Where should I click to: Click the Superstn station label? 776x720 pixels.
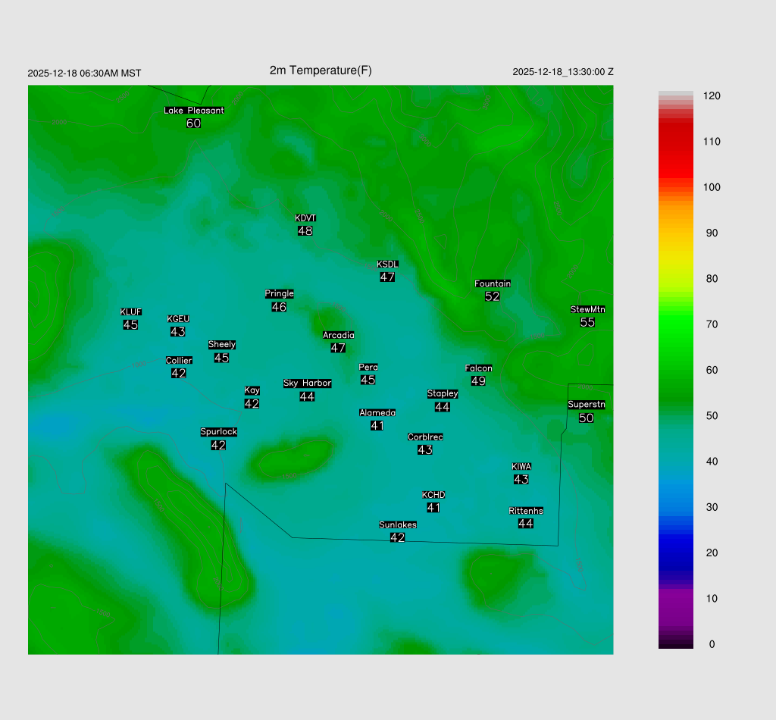coord(587,405)
